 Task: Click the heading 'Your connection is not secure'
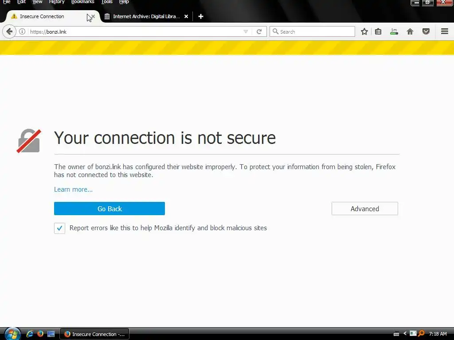(x=165, y=138)
